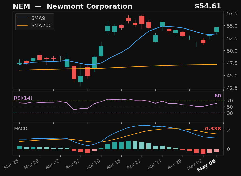Click the 47.5 price axis label
Screen dimensions: 241x176
point(232,63)
